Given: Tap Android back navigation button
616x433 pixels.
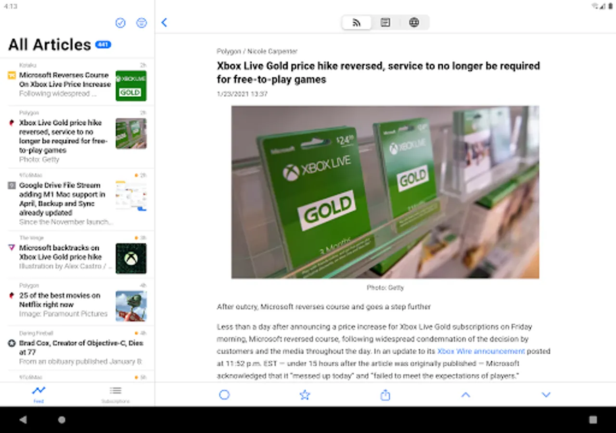Looking at the screenshot, I should 23,420.
